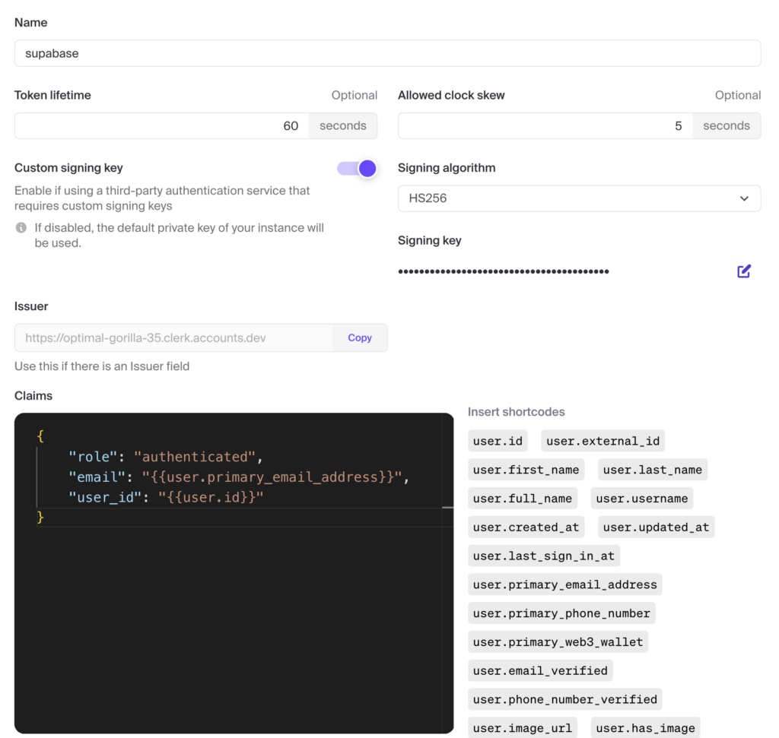
Task: Insert the user.first_name shortcode
Action: pos(526,470)
